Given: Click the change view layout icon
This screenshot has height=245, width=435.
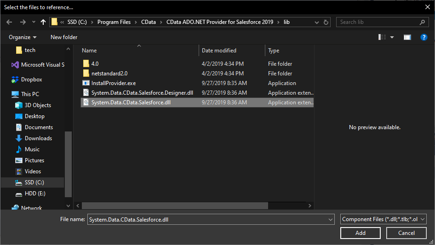Looking at the screenshot, I should 382,37.
